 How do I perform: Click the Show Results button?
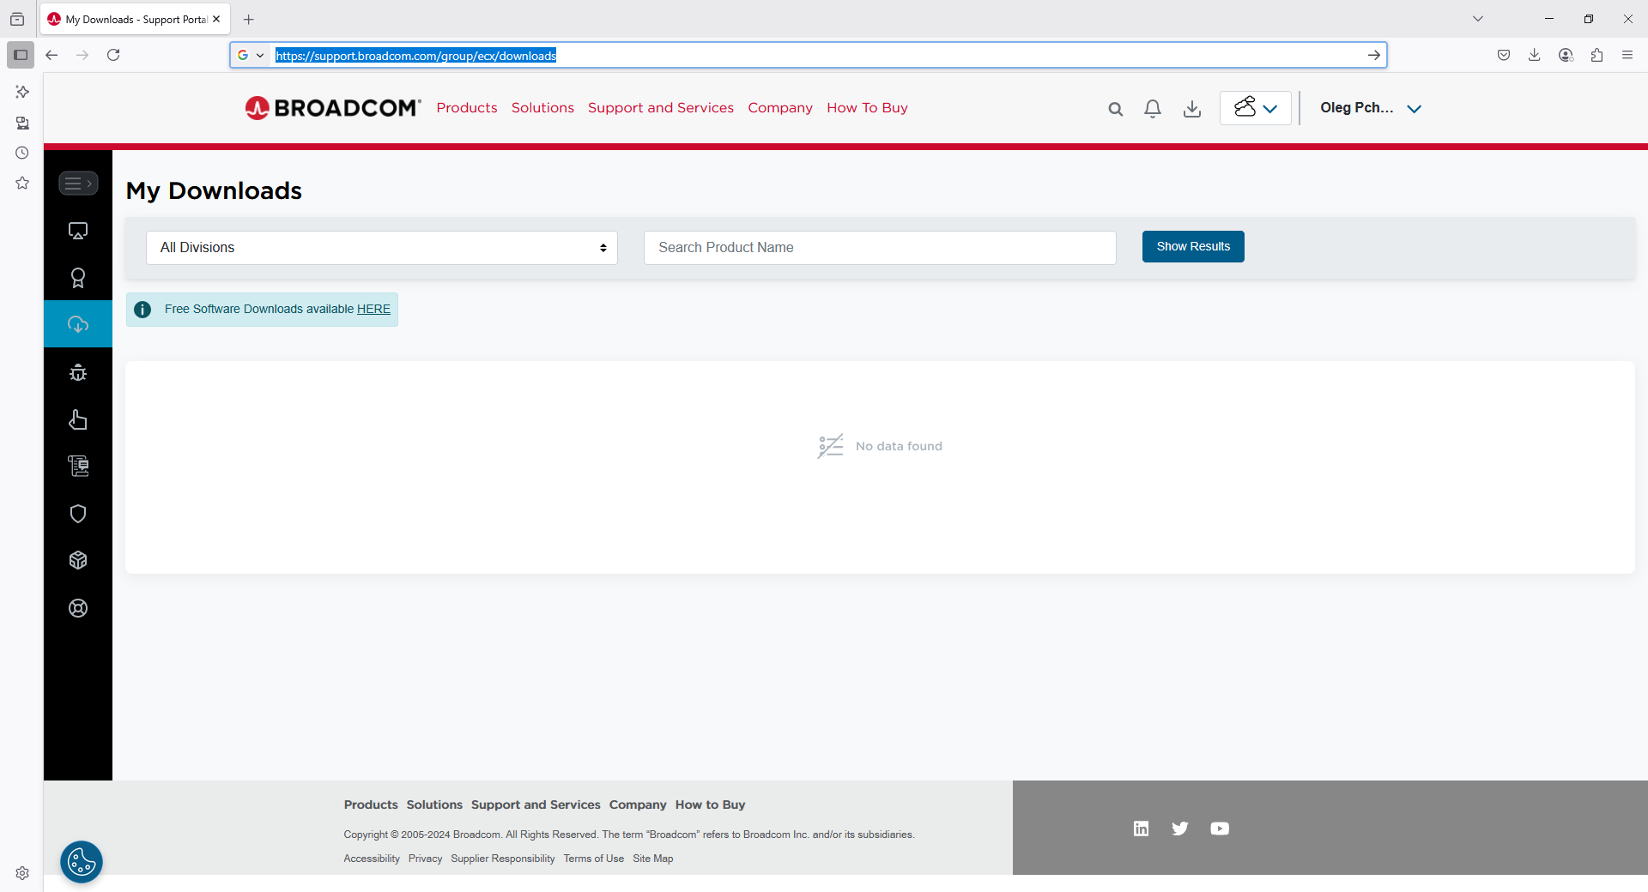(x=1193, y=246)
